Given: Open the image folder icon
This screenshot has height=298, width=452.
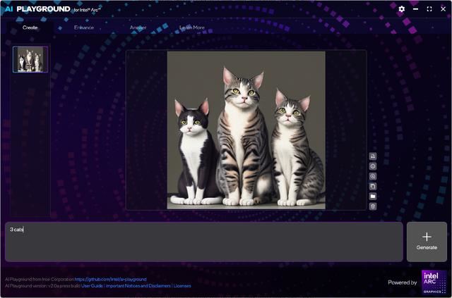Looking at the screenshot, I should pos(373,197).
